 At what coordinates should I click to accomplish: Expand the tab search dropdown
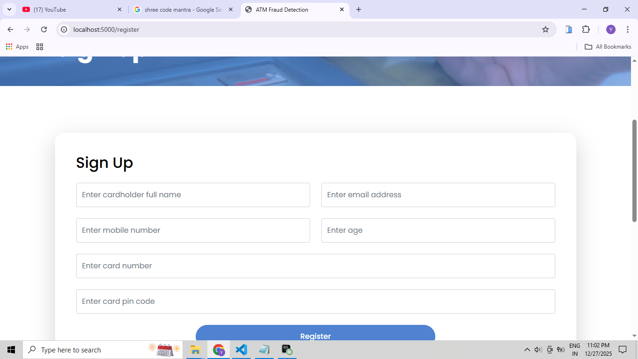pyautogui.click(x=9, y=9)
